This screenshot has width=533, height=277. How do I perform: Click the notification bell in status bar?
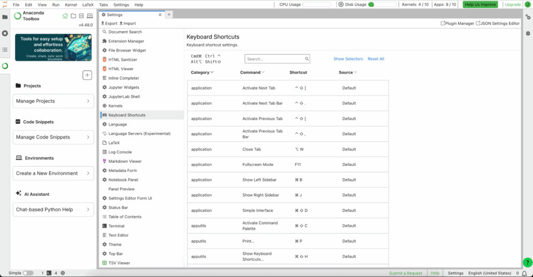pyautogui.click(x=524, y=273)
